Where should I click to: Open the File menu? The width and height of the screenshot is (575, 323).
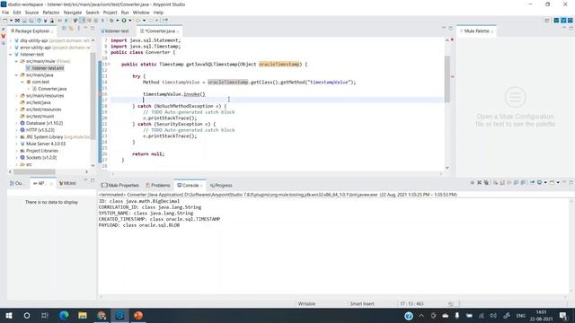(5, 13)
